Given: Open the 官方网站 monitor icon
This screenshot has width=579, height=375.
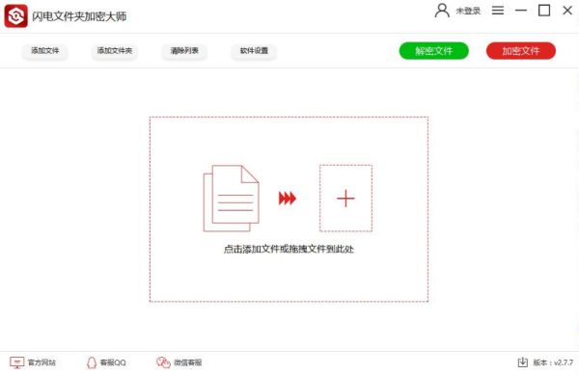Looking at the screenshot, I should coord(16,362).
